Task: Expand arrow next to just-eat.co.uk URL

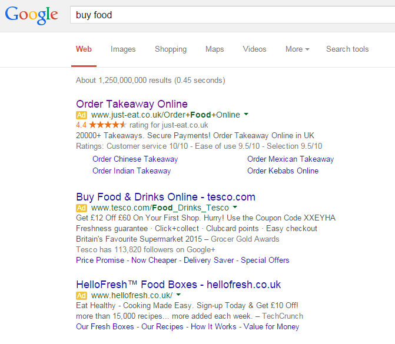Action: [x=246, y=114]
